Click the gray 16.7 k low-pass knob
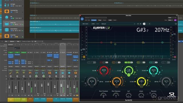 (x=166, y=81)
